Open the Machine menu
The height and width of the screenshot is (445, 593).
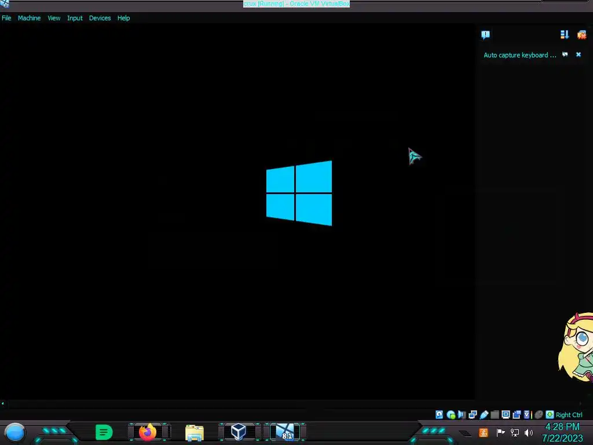(x=29, y=18)
